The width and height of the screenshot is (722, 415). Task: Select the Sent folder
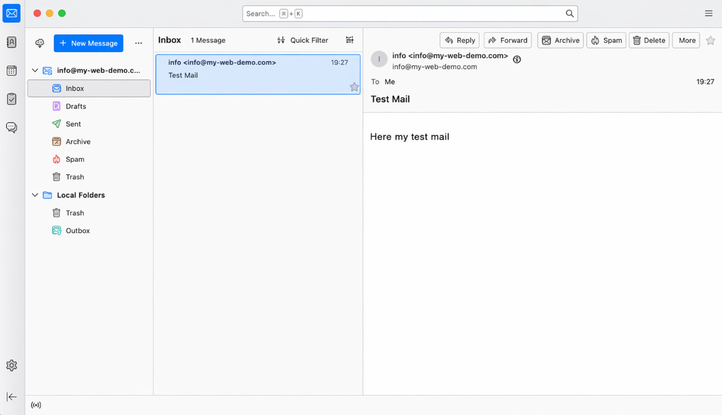click(89, 124)
